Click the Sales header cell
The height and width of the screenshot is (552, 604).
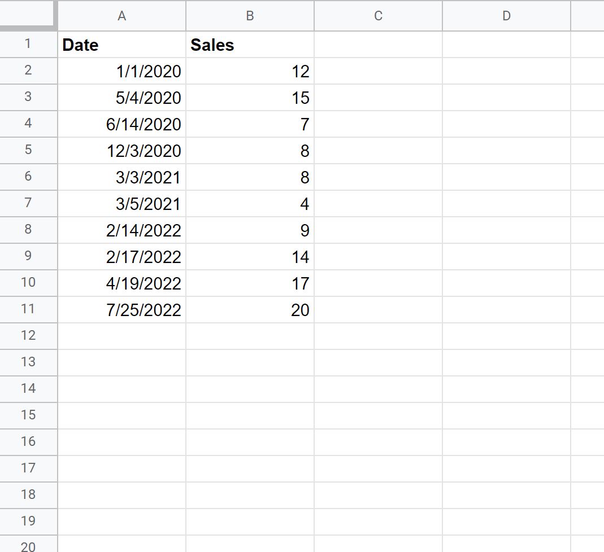pyautogui.click(x=249, y=45)
